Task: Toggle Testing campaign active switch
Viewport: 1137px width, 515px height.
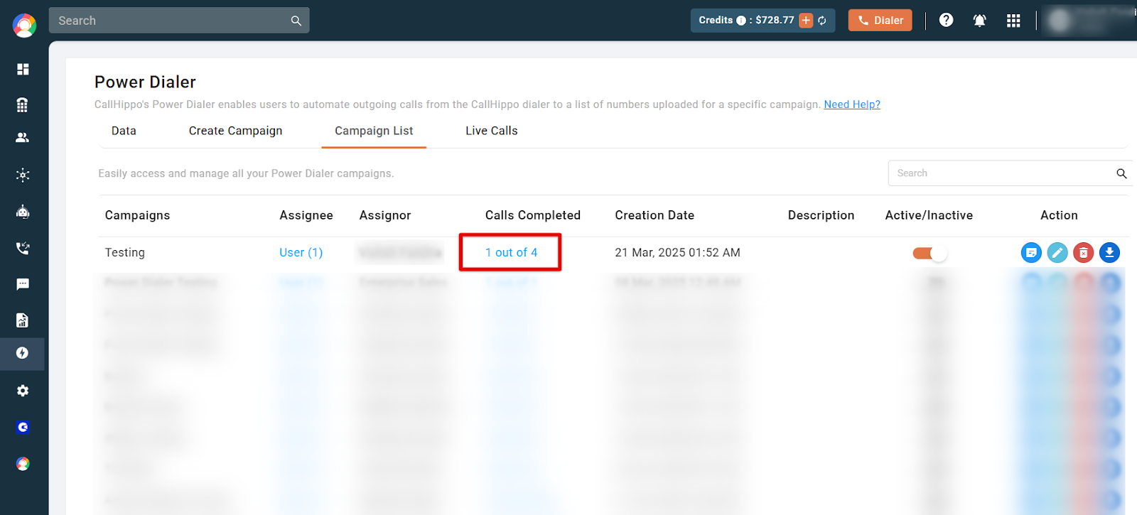Action: point(929,253)
